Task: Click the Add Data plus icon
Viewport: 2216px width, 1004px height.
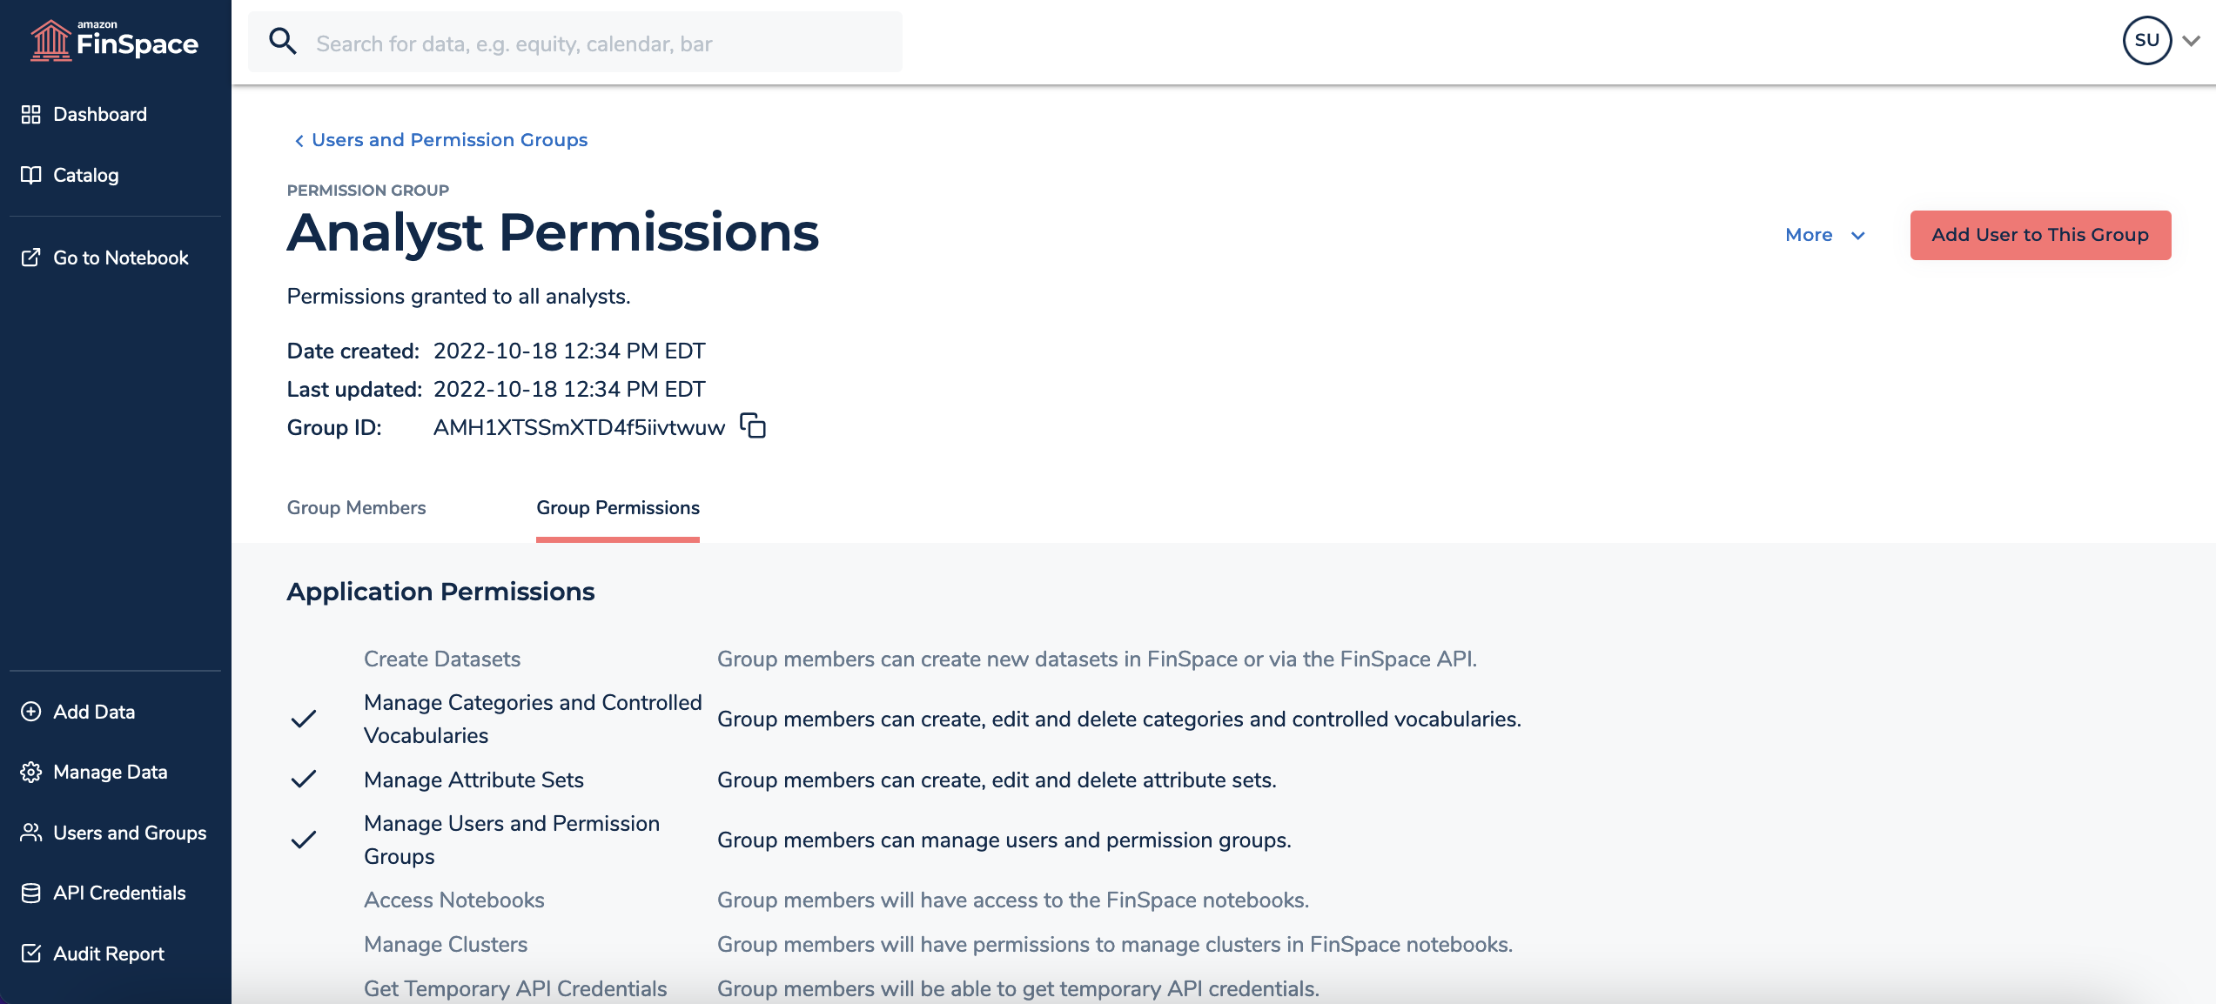Action: click(x=30, y=711)
